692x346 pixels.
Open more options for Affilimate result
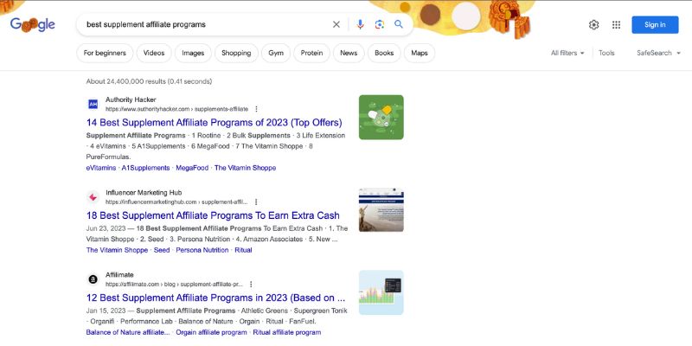click(x=251, y=285)
